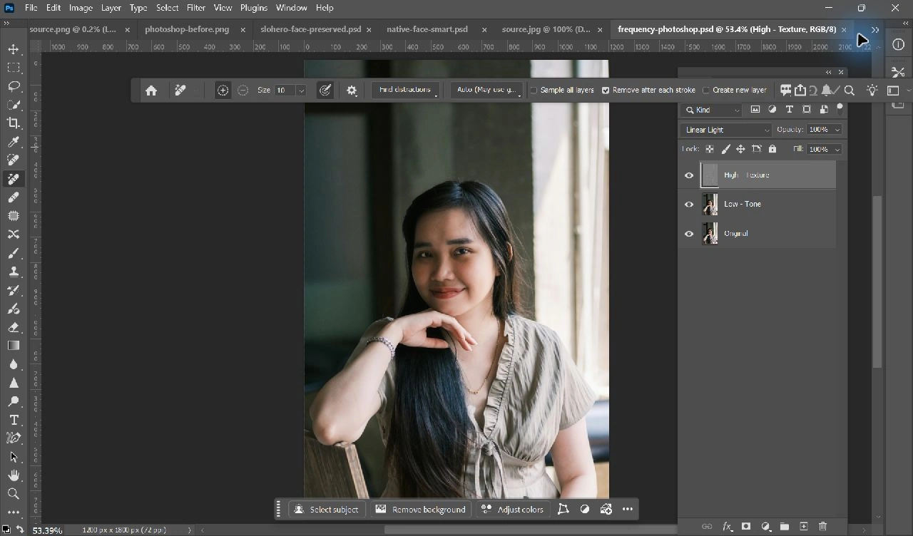Select the Lasso tool
The width and height of the screenshot is (913, 536).
(x=14, y=86)
